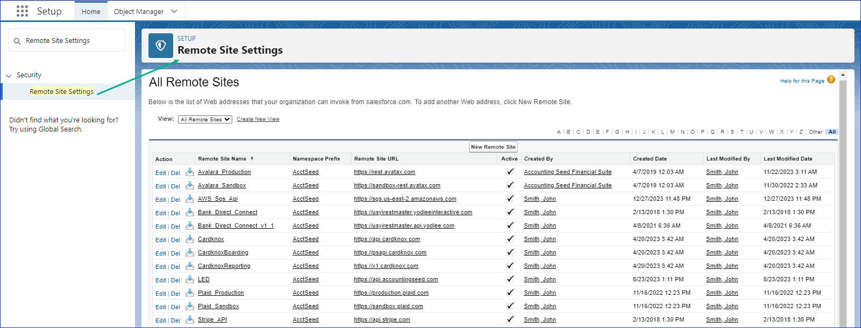861x328 pixels.
Task: Select Remote Site Settings in sidebar
Action: click(61, 92)
